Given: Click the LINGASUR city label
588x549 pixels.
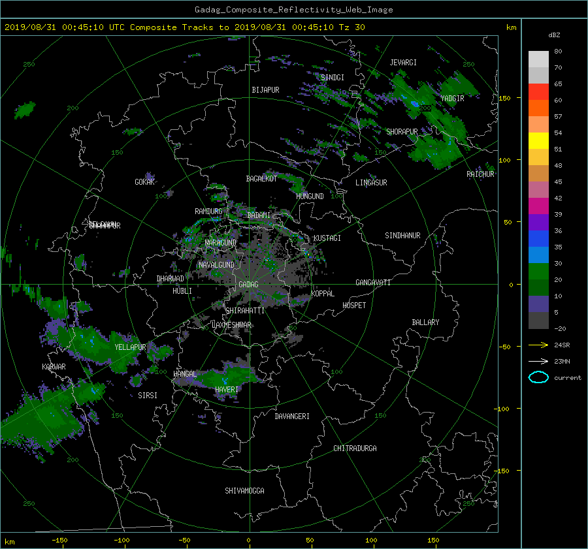Looking at the screenshot, I should pyautogui.click(x=371, y=183).
